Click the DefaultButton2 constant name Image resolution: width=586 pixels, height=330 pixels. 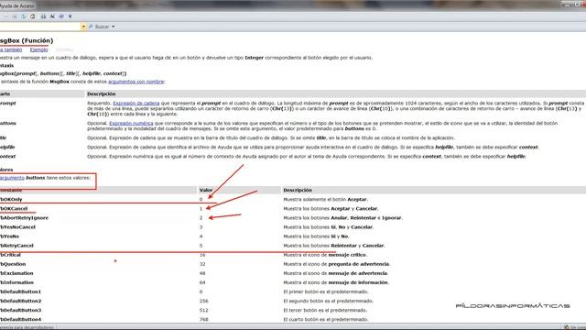point(20,302)
